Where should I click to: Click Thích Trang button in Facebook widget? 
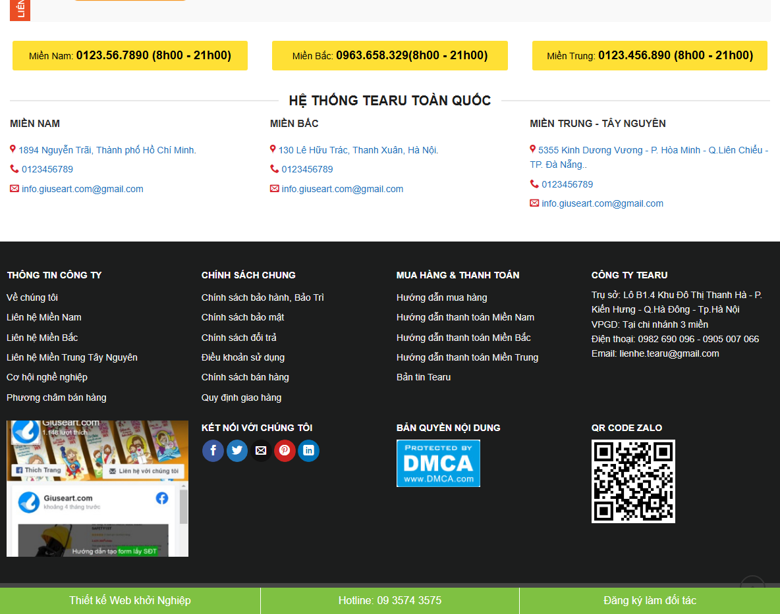[x=38, y=471]
